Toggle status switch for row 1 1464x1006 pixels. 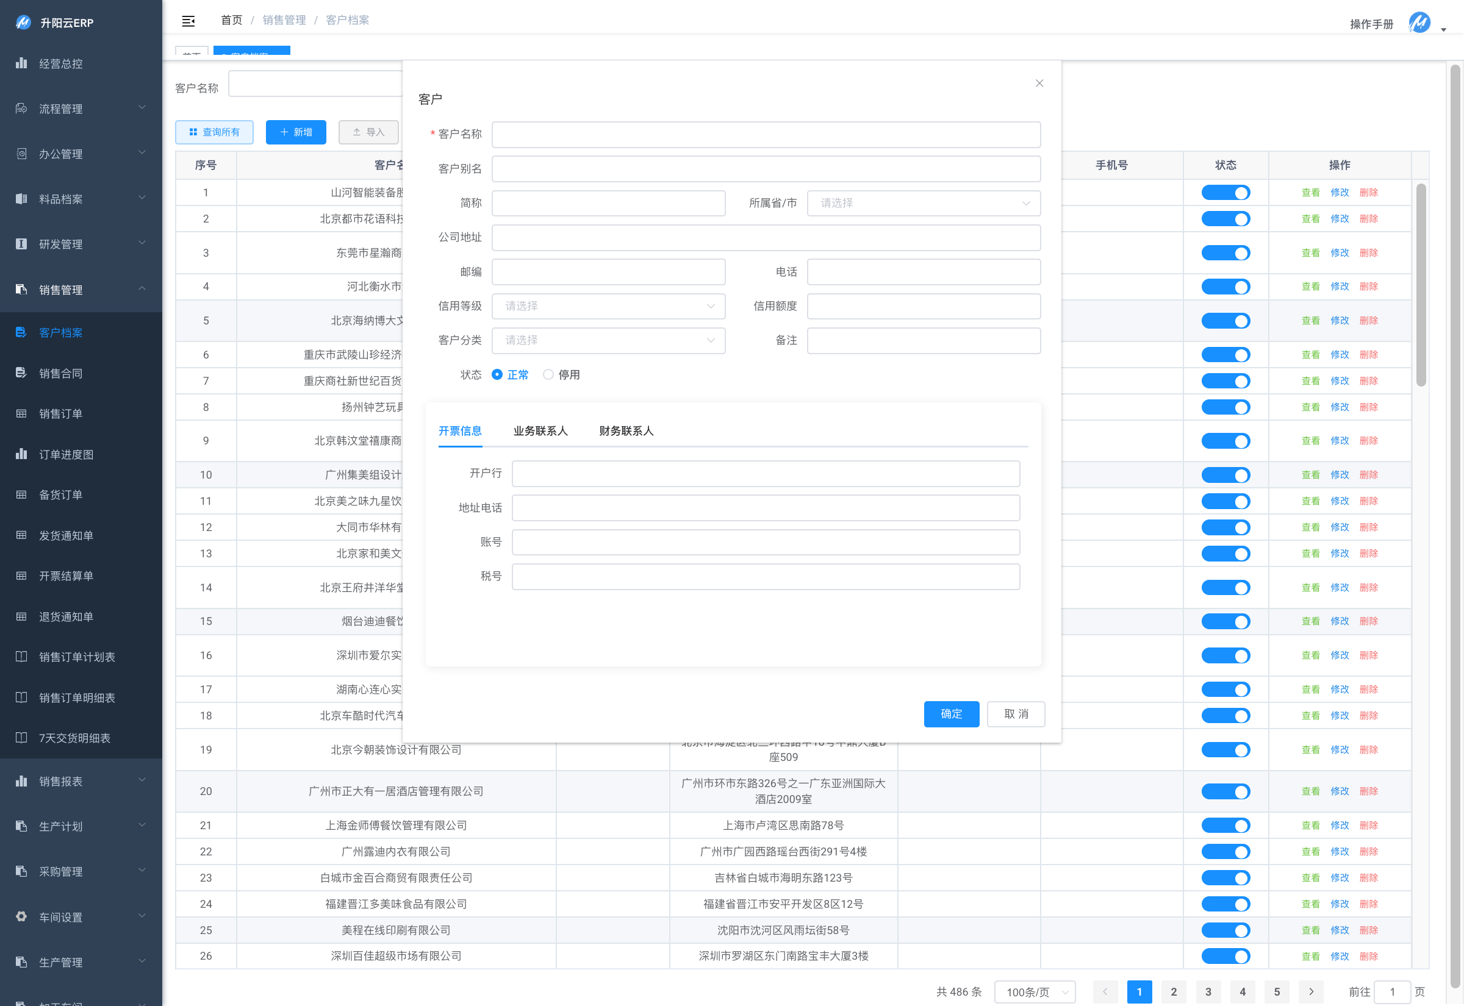point(1225,193)
